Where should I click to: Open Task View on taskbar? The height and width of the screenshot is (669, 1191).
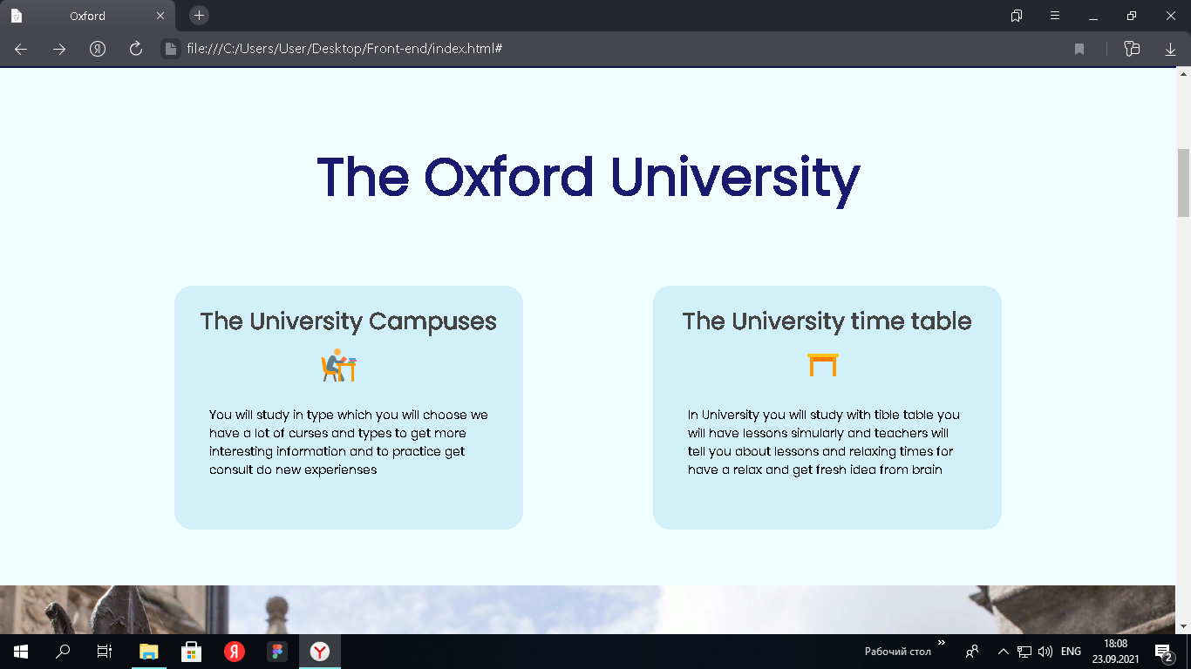[x=105, y=652]
